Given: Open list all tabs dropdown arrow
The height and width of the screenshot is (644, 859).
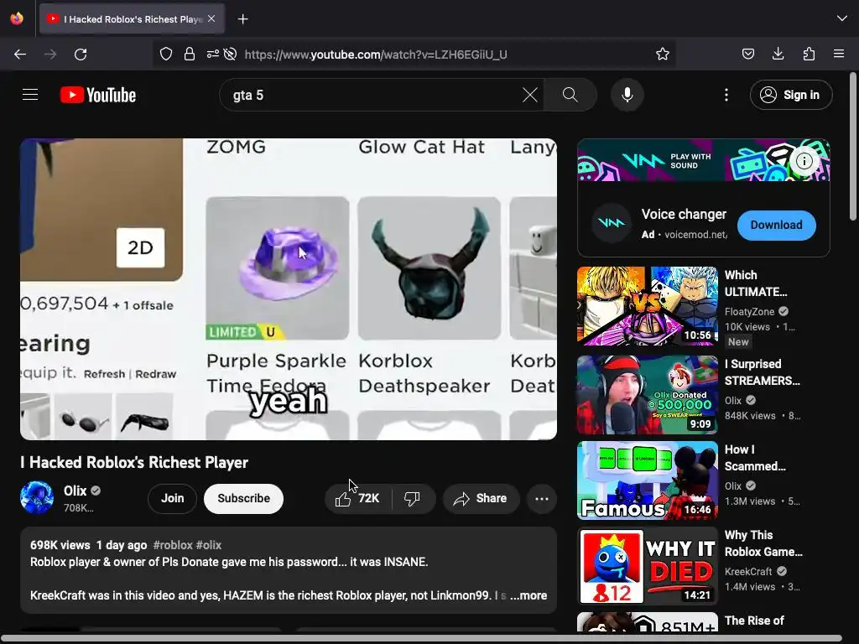Looking at the screenshot, I should pos(842,18).
